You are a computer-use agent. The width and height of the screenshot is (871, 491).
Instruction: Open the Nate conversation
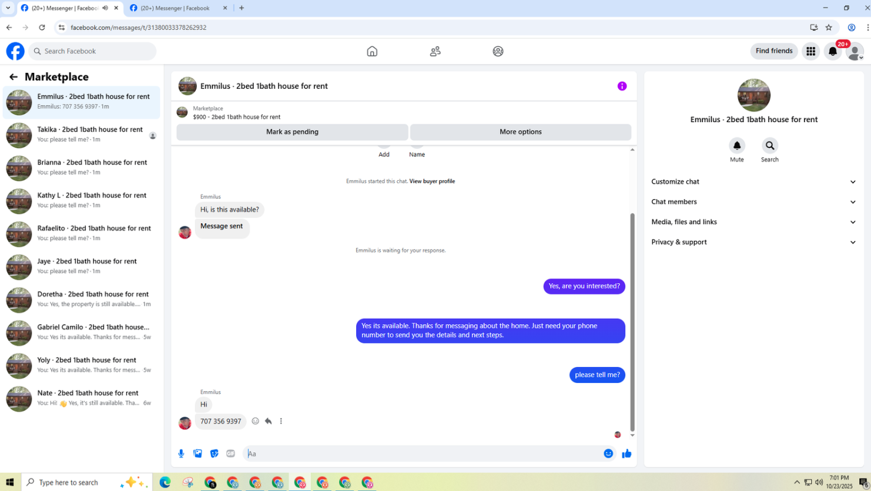coord(82,398)
